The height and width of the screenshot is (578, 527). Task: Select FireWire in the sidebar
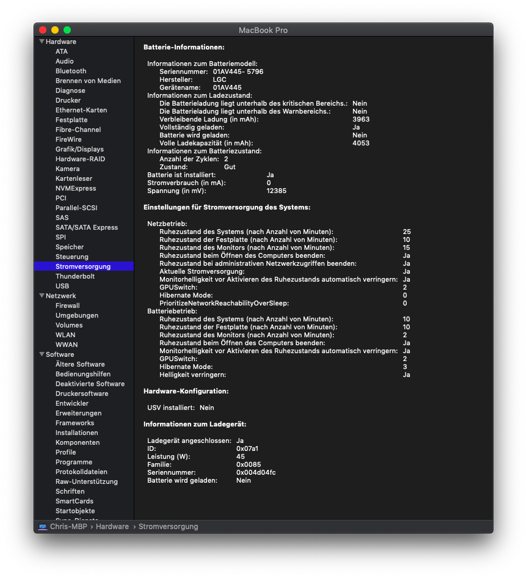click(x=68, y=139)
